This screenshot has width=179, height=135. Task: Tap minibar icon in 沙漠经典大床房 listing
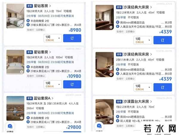118,22
